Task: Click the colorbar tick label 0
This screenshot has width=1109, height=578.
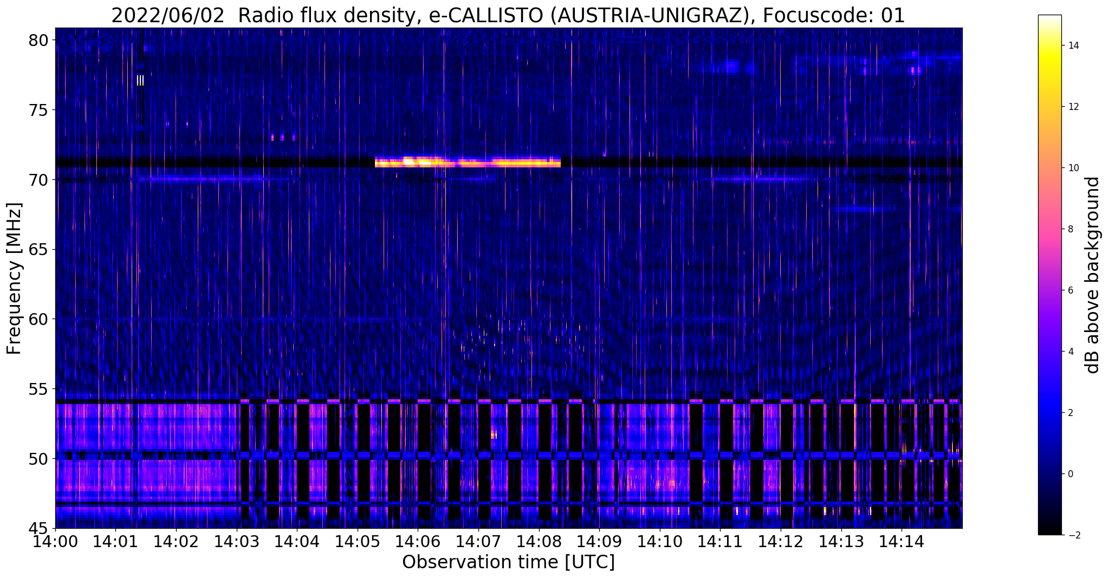Action: pos(1070,474)
